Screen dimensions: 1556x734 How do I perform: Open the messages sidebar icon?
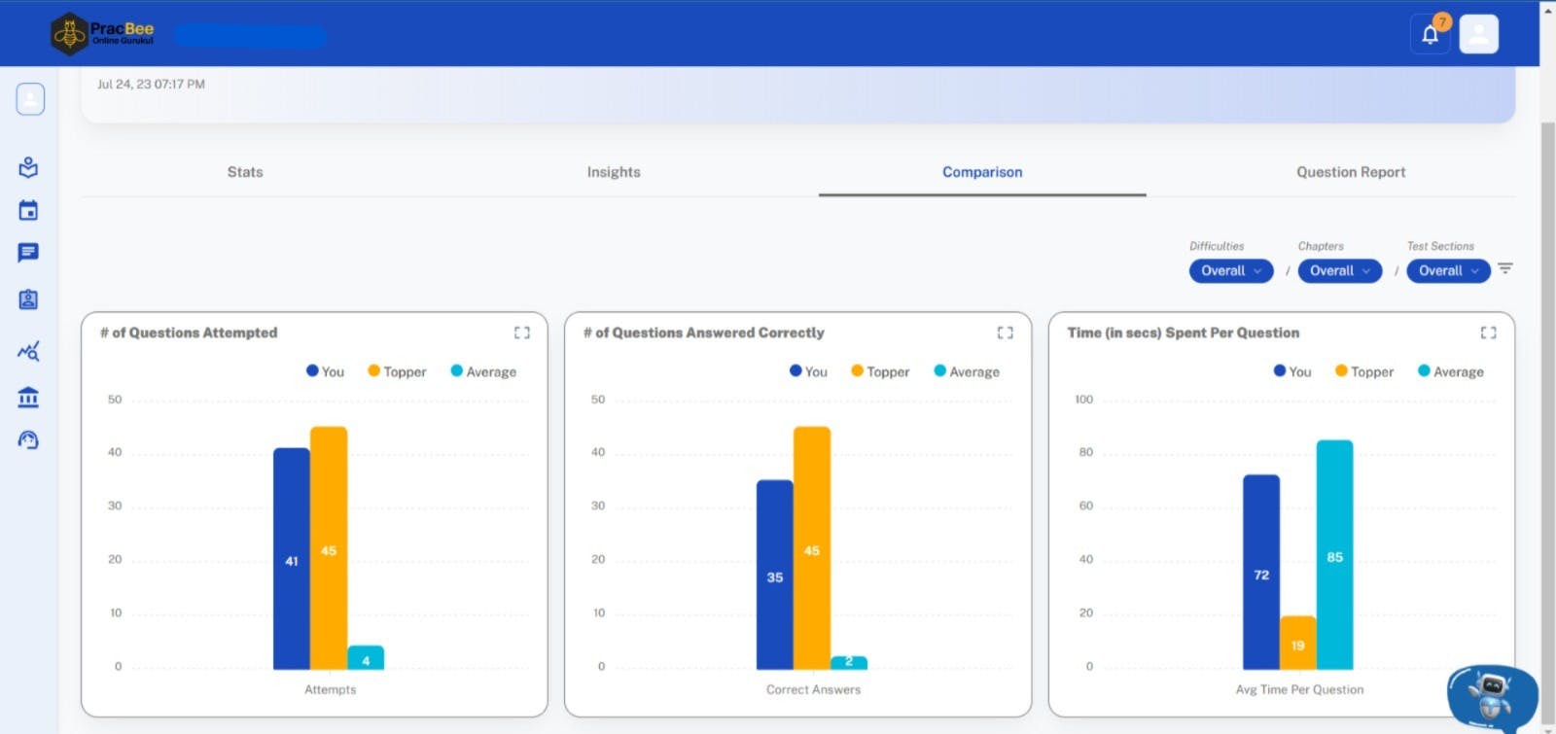coord(28,253)
